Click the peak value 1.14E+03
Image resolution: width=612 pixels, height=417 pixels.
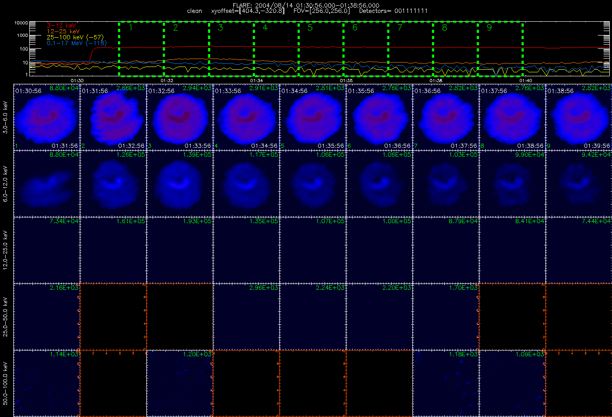pos(64,354)
